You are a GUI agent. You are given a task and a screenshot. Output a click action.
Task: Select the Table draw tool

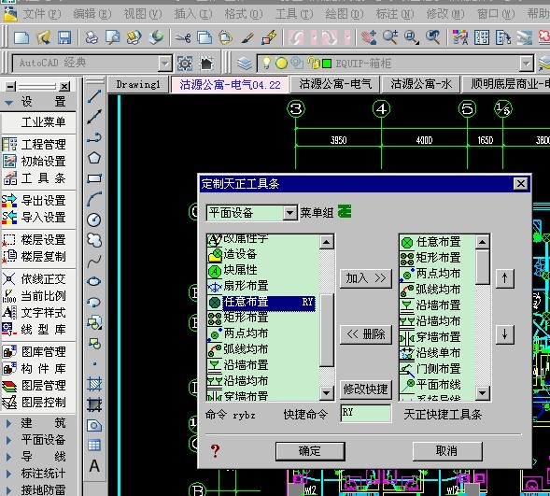(94, 446)
